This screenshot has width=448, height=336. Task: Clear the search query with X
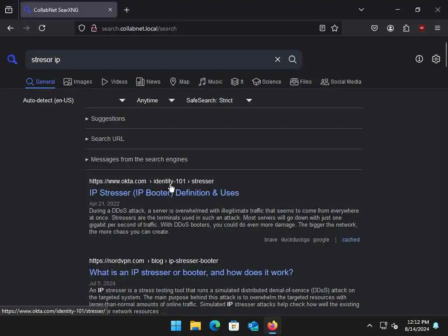pyautogui.click(x=277, y=59)
